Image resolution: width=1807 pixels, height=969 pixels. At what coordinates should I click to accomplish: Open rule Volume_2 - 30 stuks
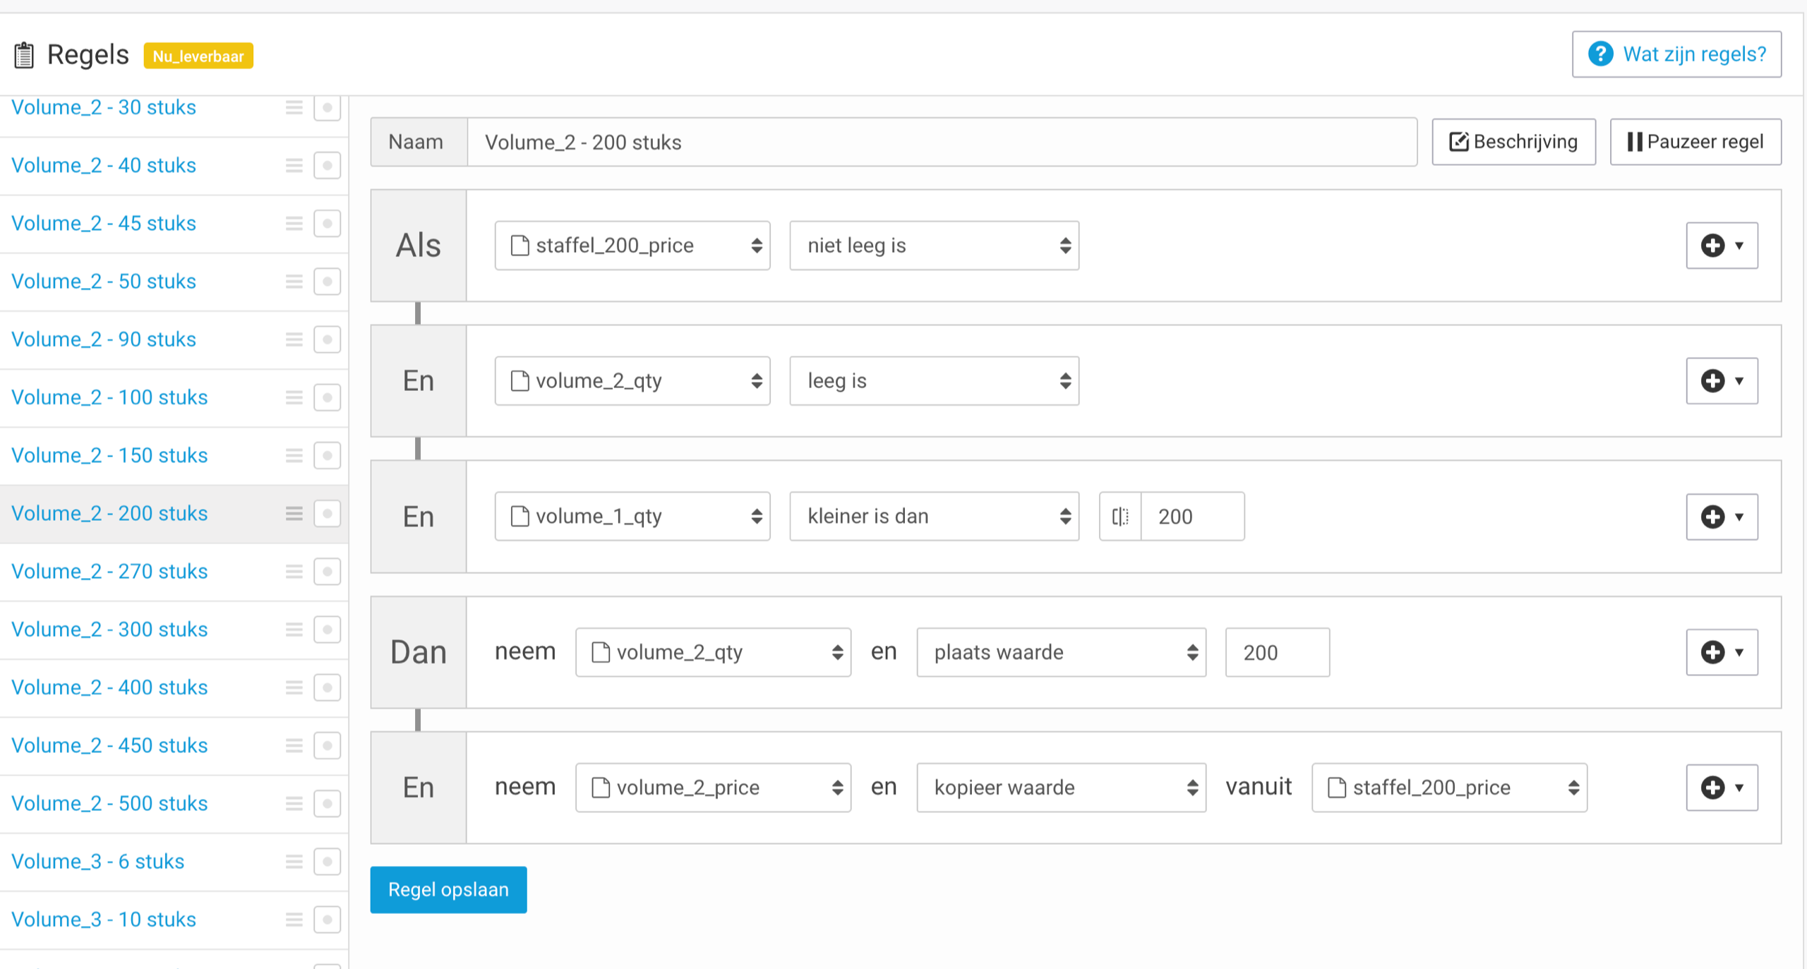(104, 107)
